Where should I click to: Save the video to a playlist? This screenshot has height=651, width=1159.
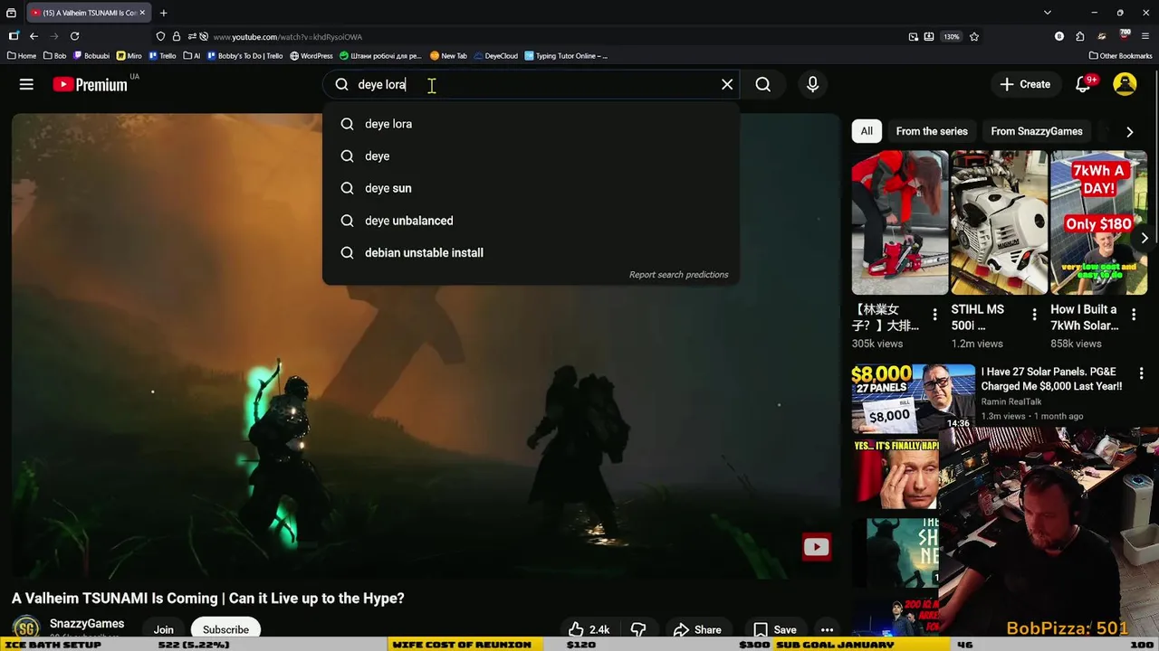(775, 629)
